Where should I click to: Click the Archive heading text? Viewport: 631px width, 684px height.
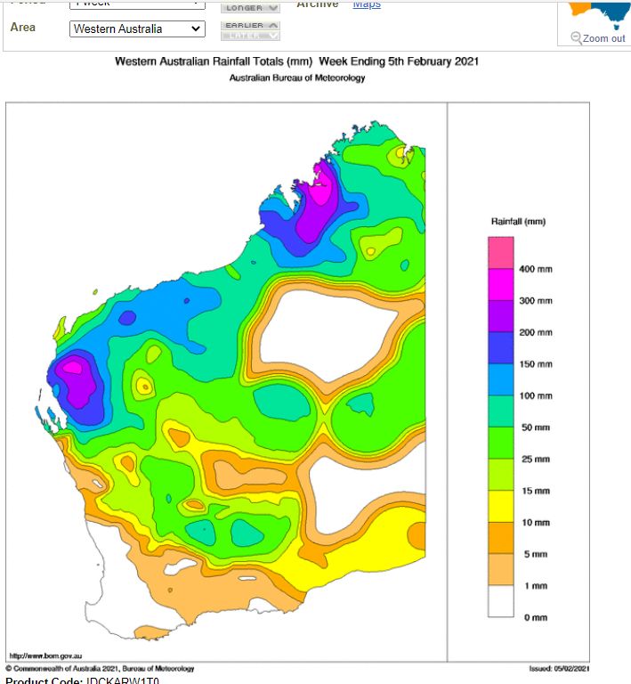tap(318, 4)
